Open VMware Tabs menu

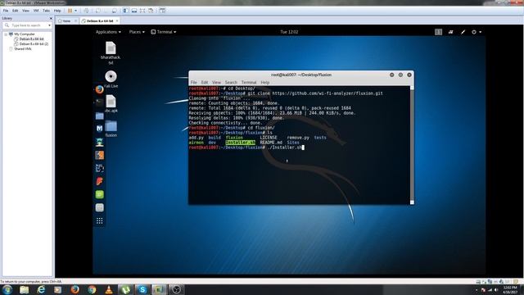[x=46, y=11]
